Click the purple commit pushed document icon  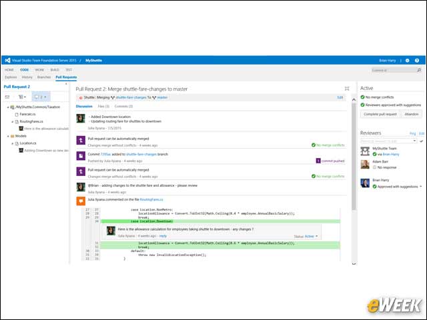click(81, 156)
